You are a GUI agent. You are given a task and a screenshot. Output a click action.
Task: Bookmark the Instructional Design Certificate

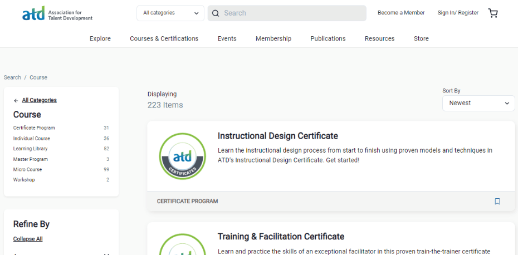[x=497, y=201]
